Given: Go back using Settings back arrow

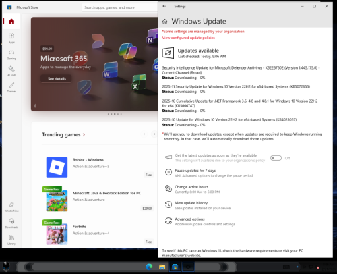Looking at the screenshot, I should [x=164, y=6].
